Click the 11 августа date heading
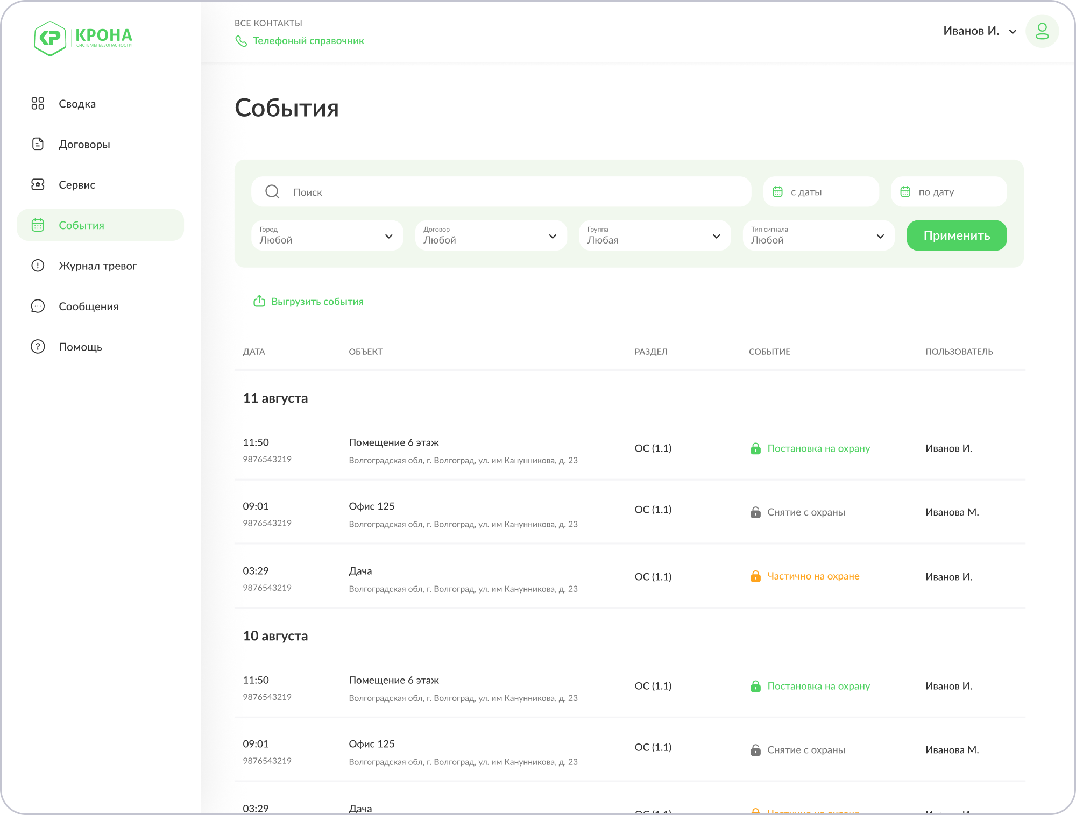The height and width of the screenshot is (815, 1076). [x=275, y=398]
